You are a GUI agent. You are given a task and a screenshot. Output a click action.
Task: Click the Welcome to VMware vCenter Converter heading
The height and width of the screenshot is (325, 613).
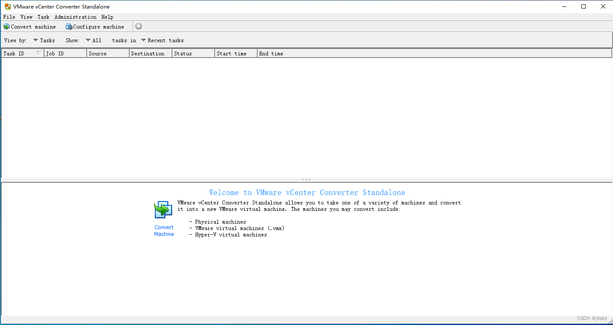(x=307, y=193)
